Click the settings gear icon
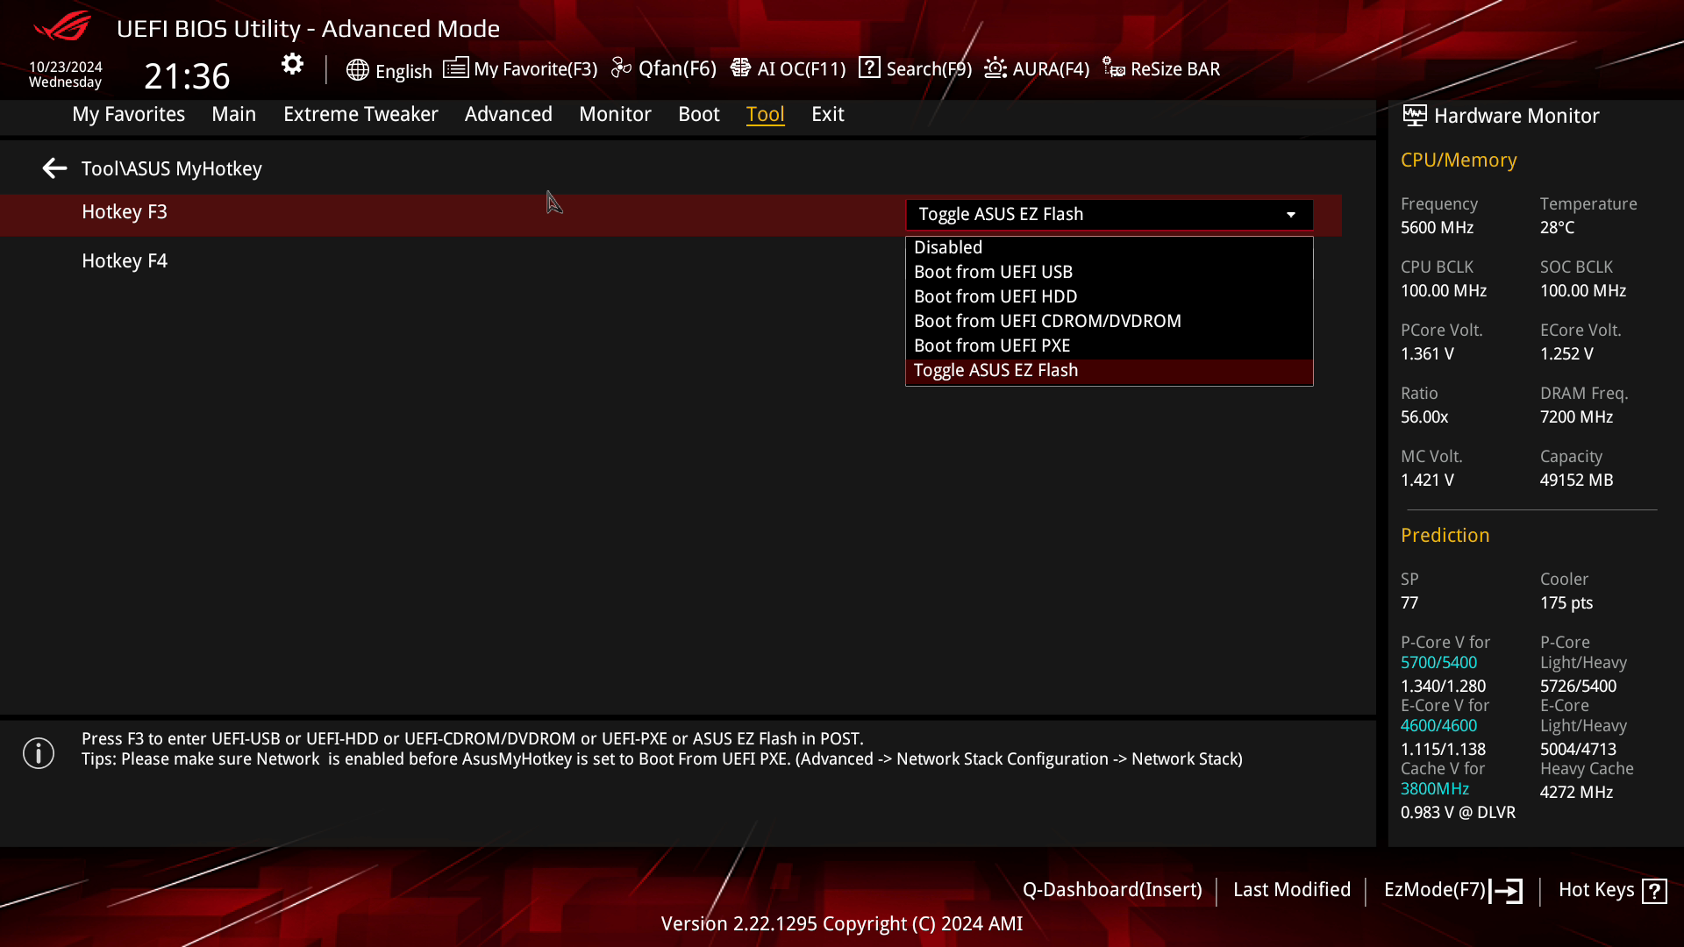1684x947 pixels. tap(291, 64)
